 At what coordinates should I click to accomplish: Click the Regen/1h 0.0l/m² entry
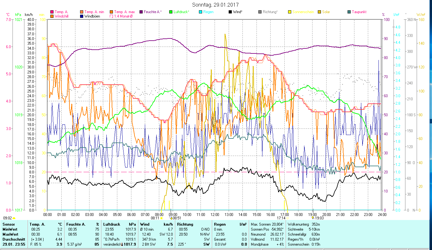tap(303, 239)
